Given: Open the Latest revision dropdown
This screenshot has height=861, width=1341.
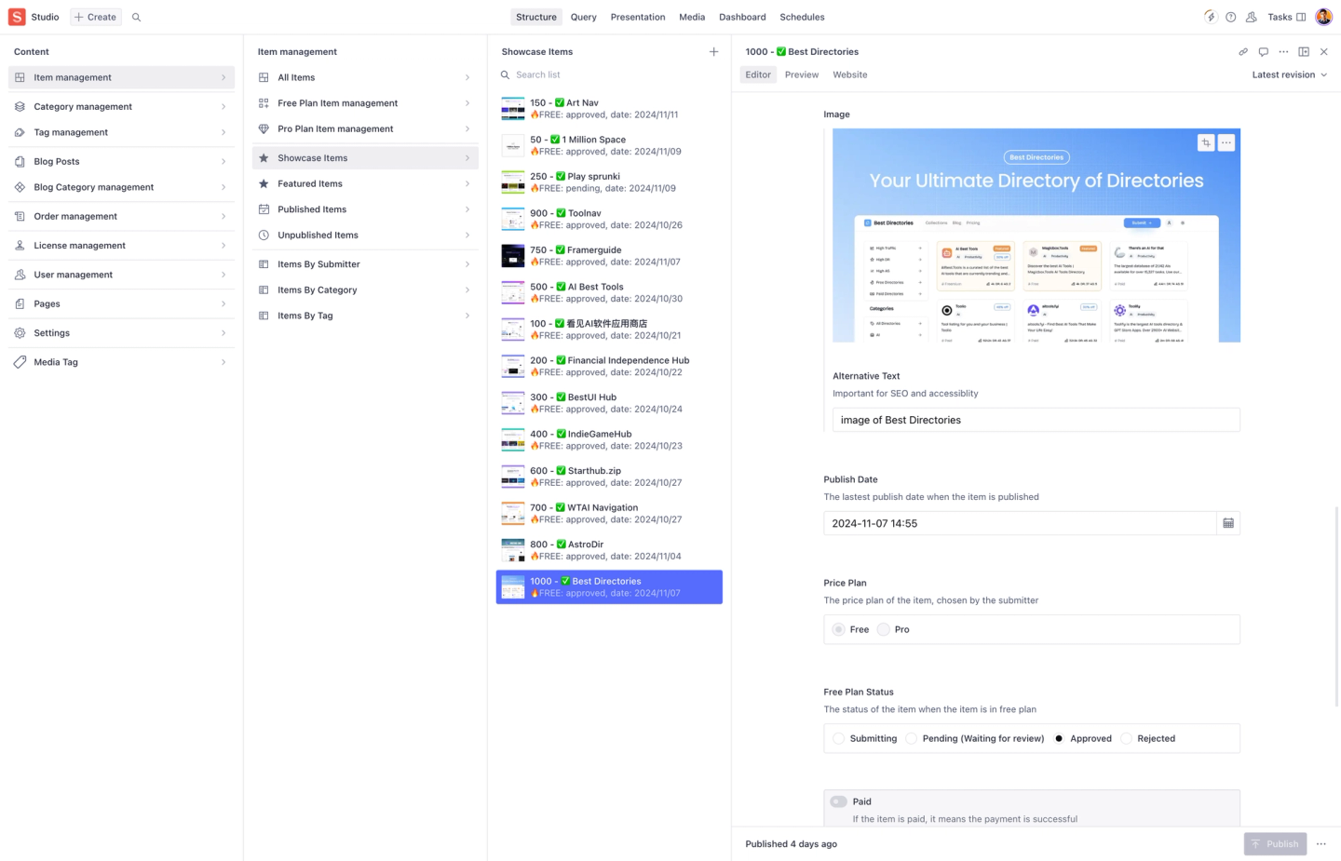Looking at the screenshot, I should coord(1289,74).
